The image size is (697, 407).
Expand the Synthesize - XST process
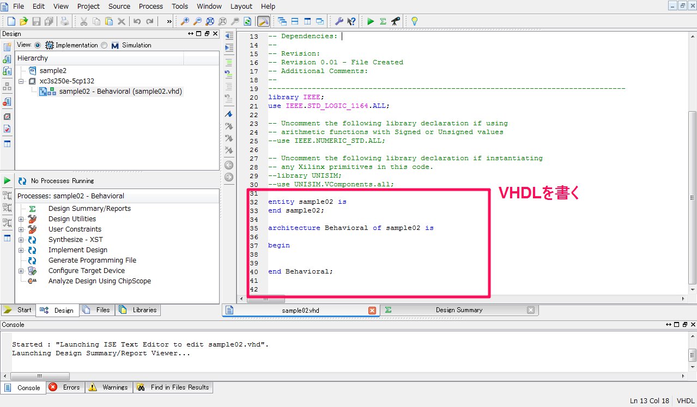point(21,240)
